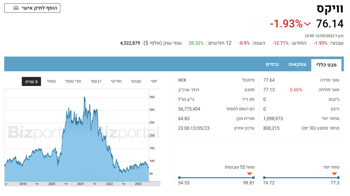Click the daily range low 74.72
The height and width of the screenshot is (196, 350).
click(269, 183)
